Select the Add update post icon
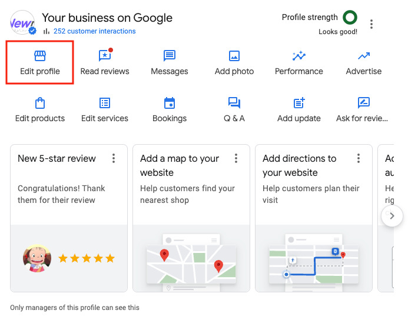Screen dimensions: 408x320 [299, 103]
